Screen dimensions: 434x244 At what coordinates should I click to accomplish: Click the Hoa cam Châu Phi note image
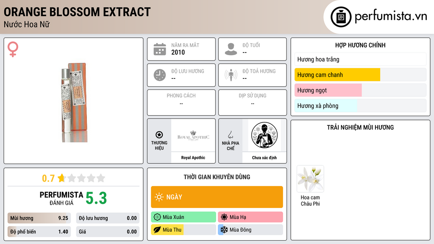310,179
